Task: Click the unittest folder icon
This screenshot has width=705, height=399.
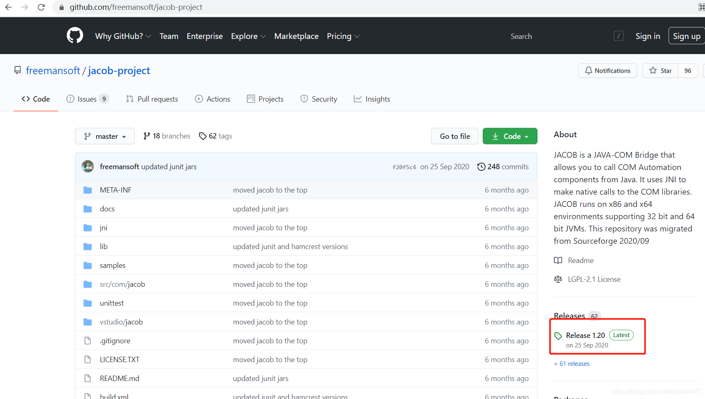Action: 88,303
